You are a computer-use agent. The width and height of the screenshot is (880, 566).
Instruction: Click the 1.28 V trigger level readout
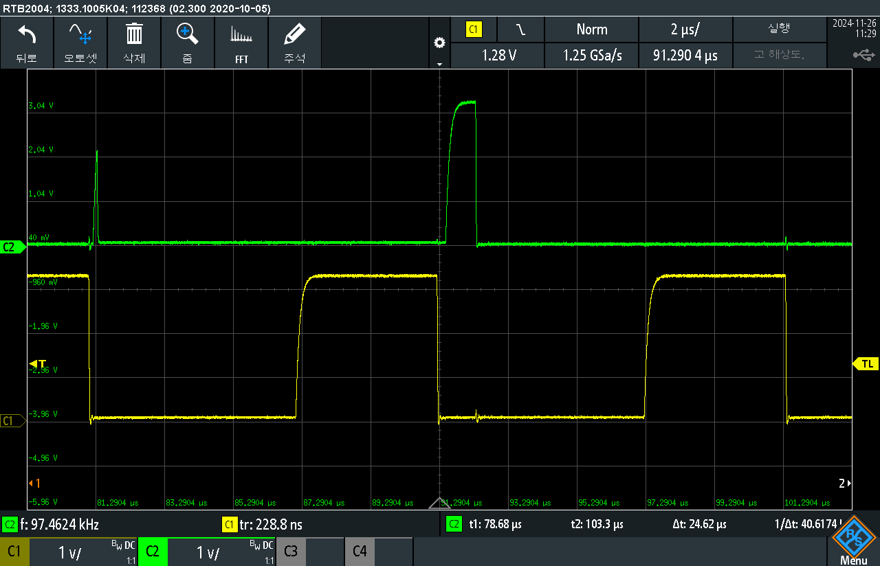(x=497, y=55)
